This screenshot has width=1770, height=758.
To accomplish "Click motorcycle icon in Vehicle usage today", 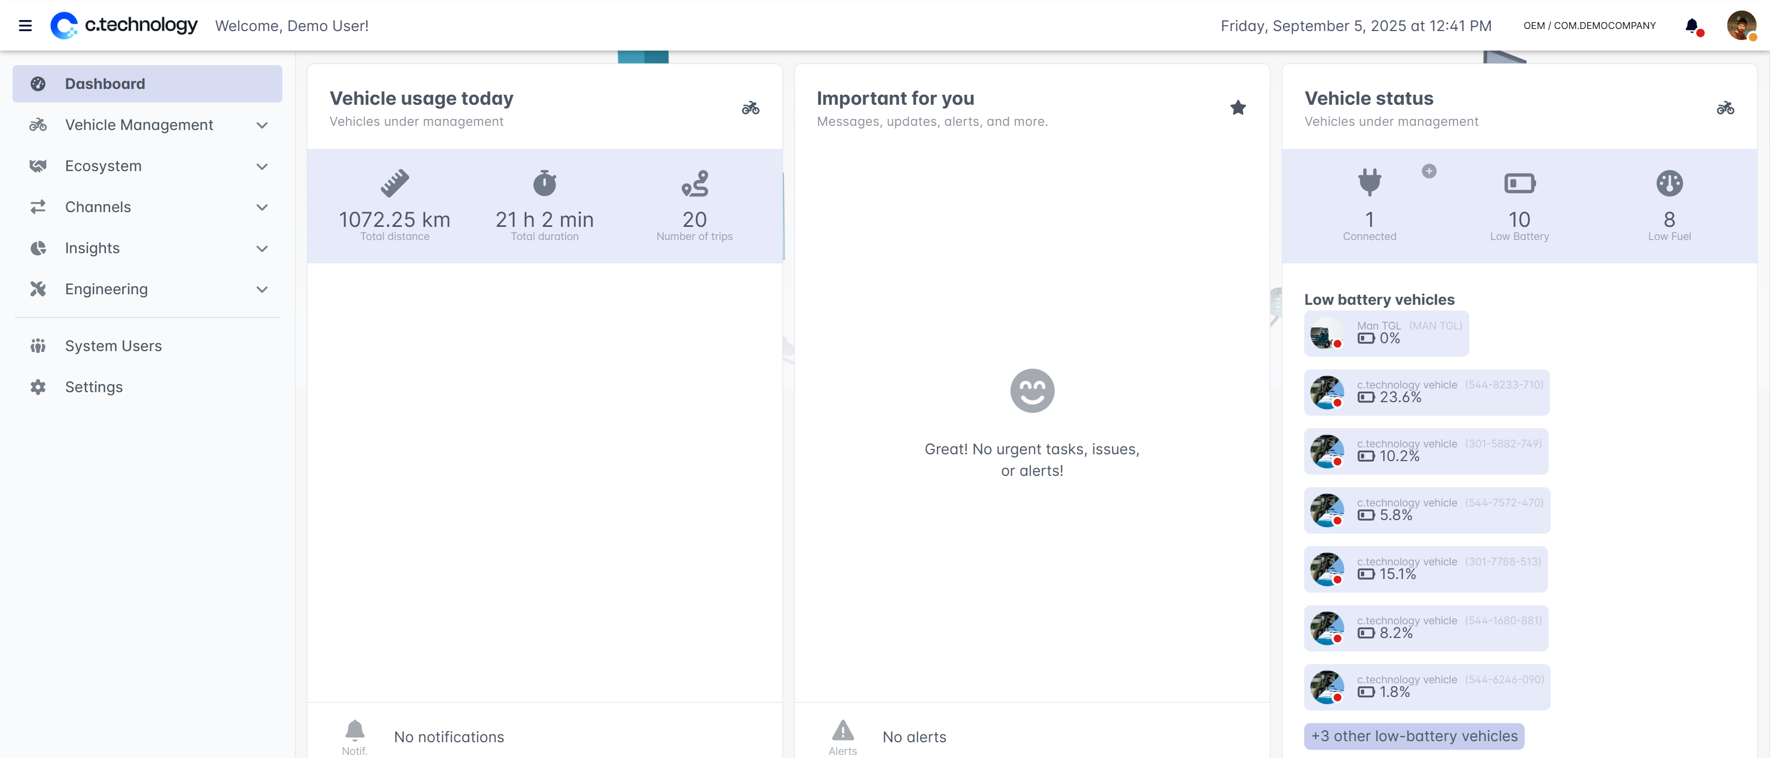I will [750, 108].
